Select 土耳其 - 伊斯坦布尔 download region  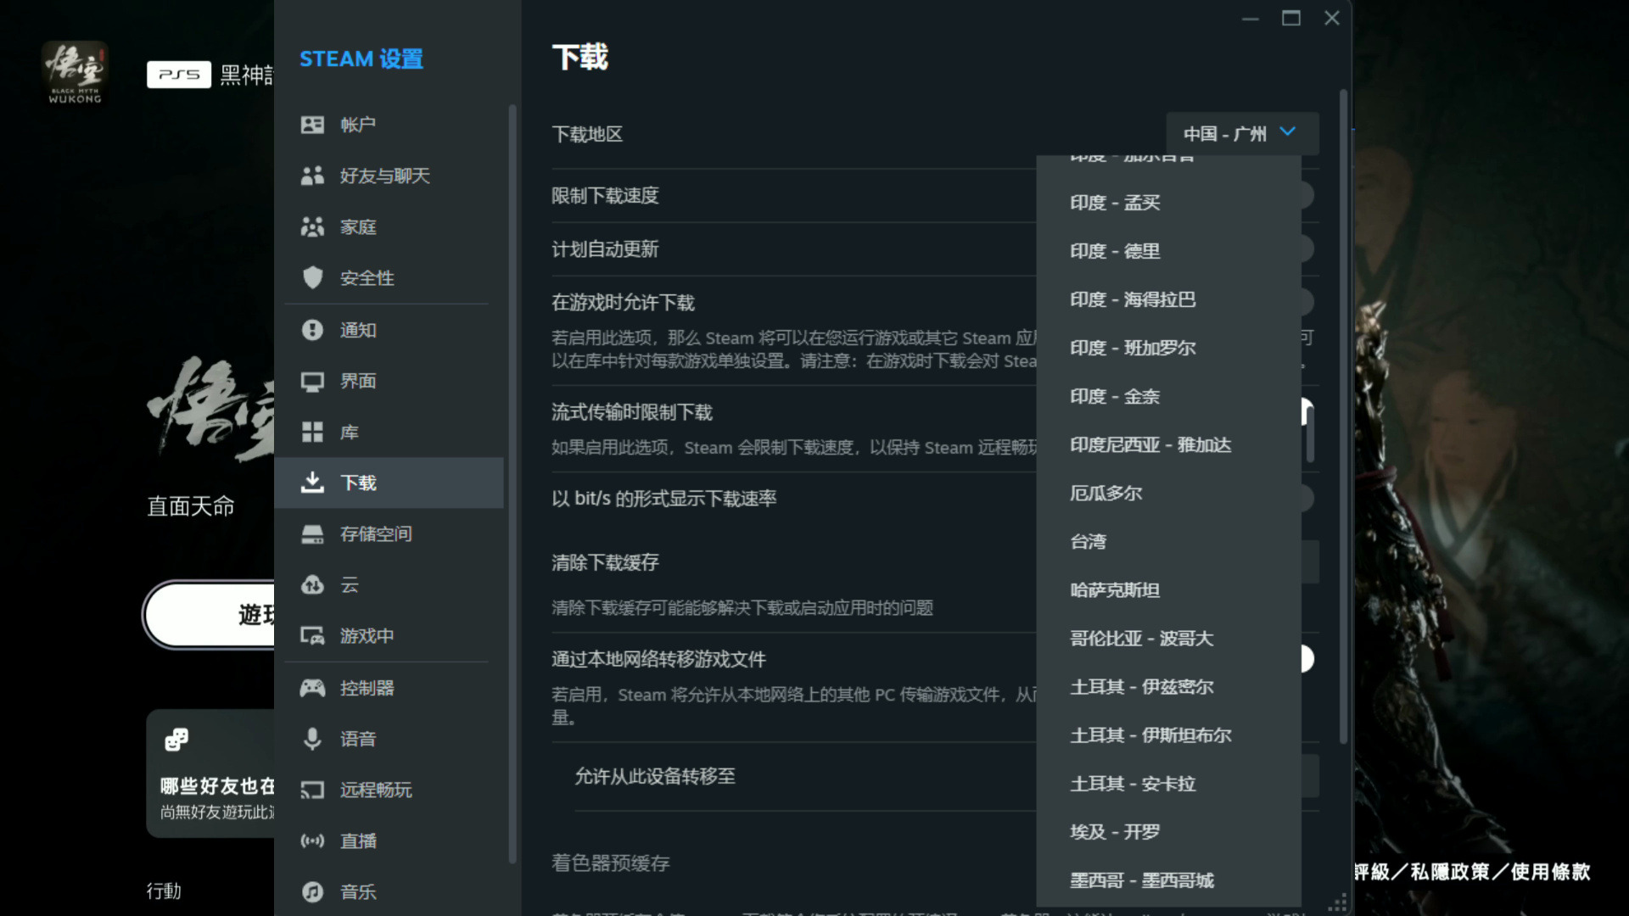1168,734
